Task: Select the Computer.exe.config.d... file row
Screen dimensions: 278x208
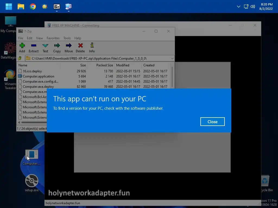Action: [93, 81]
